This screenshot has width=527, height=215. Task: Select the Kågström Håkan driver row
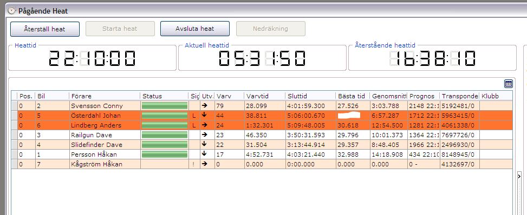(262, 164)
